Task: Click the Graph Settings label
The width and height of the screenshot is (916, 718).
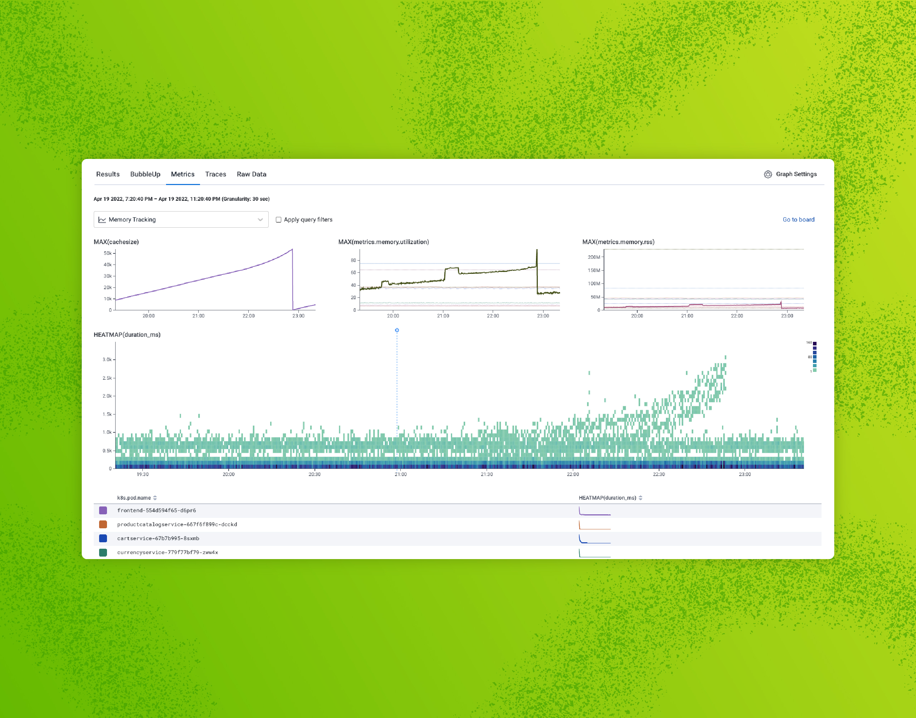Action: 796,174
